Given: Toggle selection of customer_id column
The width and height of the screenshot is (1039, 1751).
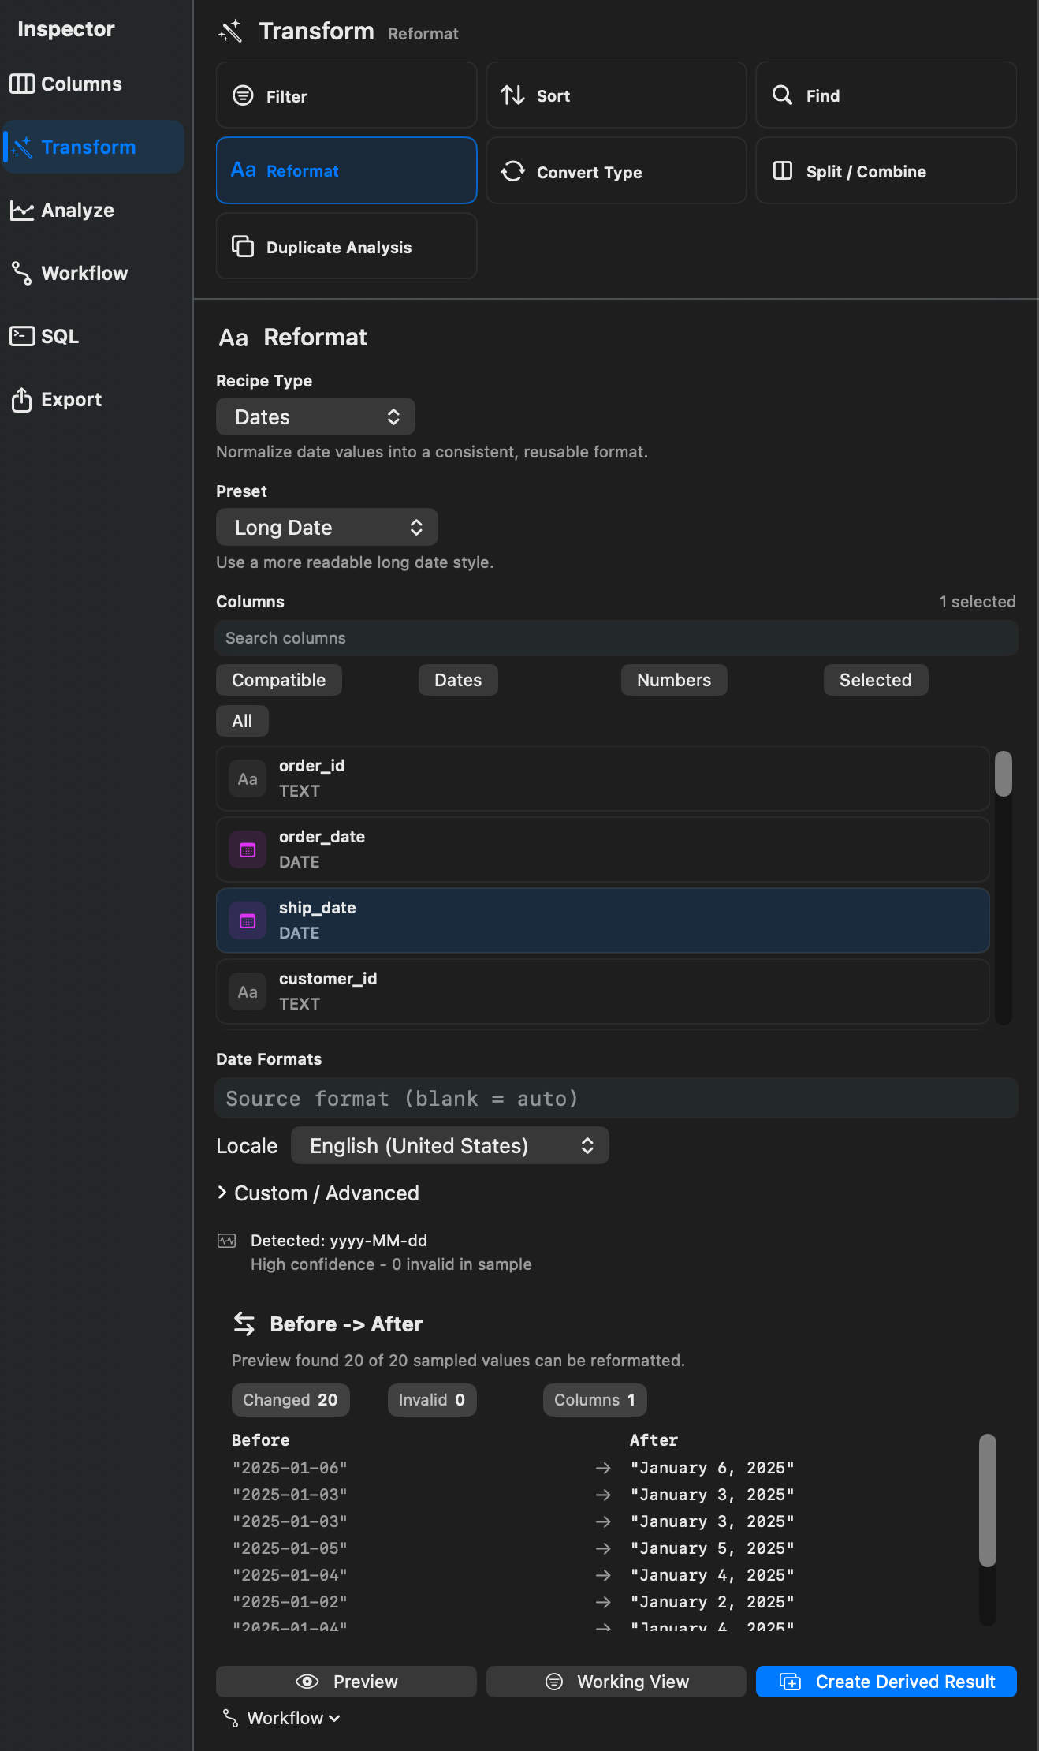Looking at the screenshot, I should pyautogui.click(x=603, y=991).
